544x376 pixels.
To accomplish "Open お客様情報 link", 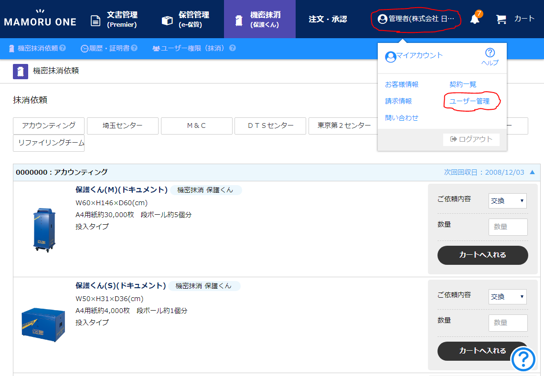I will (402, 84).
